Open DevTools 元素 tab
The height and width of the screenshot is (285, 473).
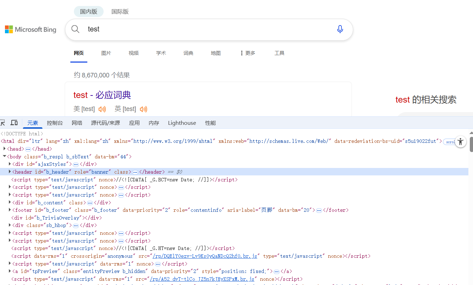pyautogui.click(x=33, y=123)
